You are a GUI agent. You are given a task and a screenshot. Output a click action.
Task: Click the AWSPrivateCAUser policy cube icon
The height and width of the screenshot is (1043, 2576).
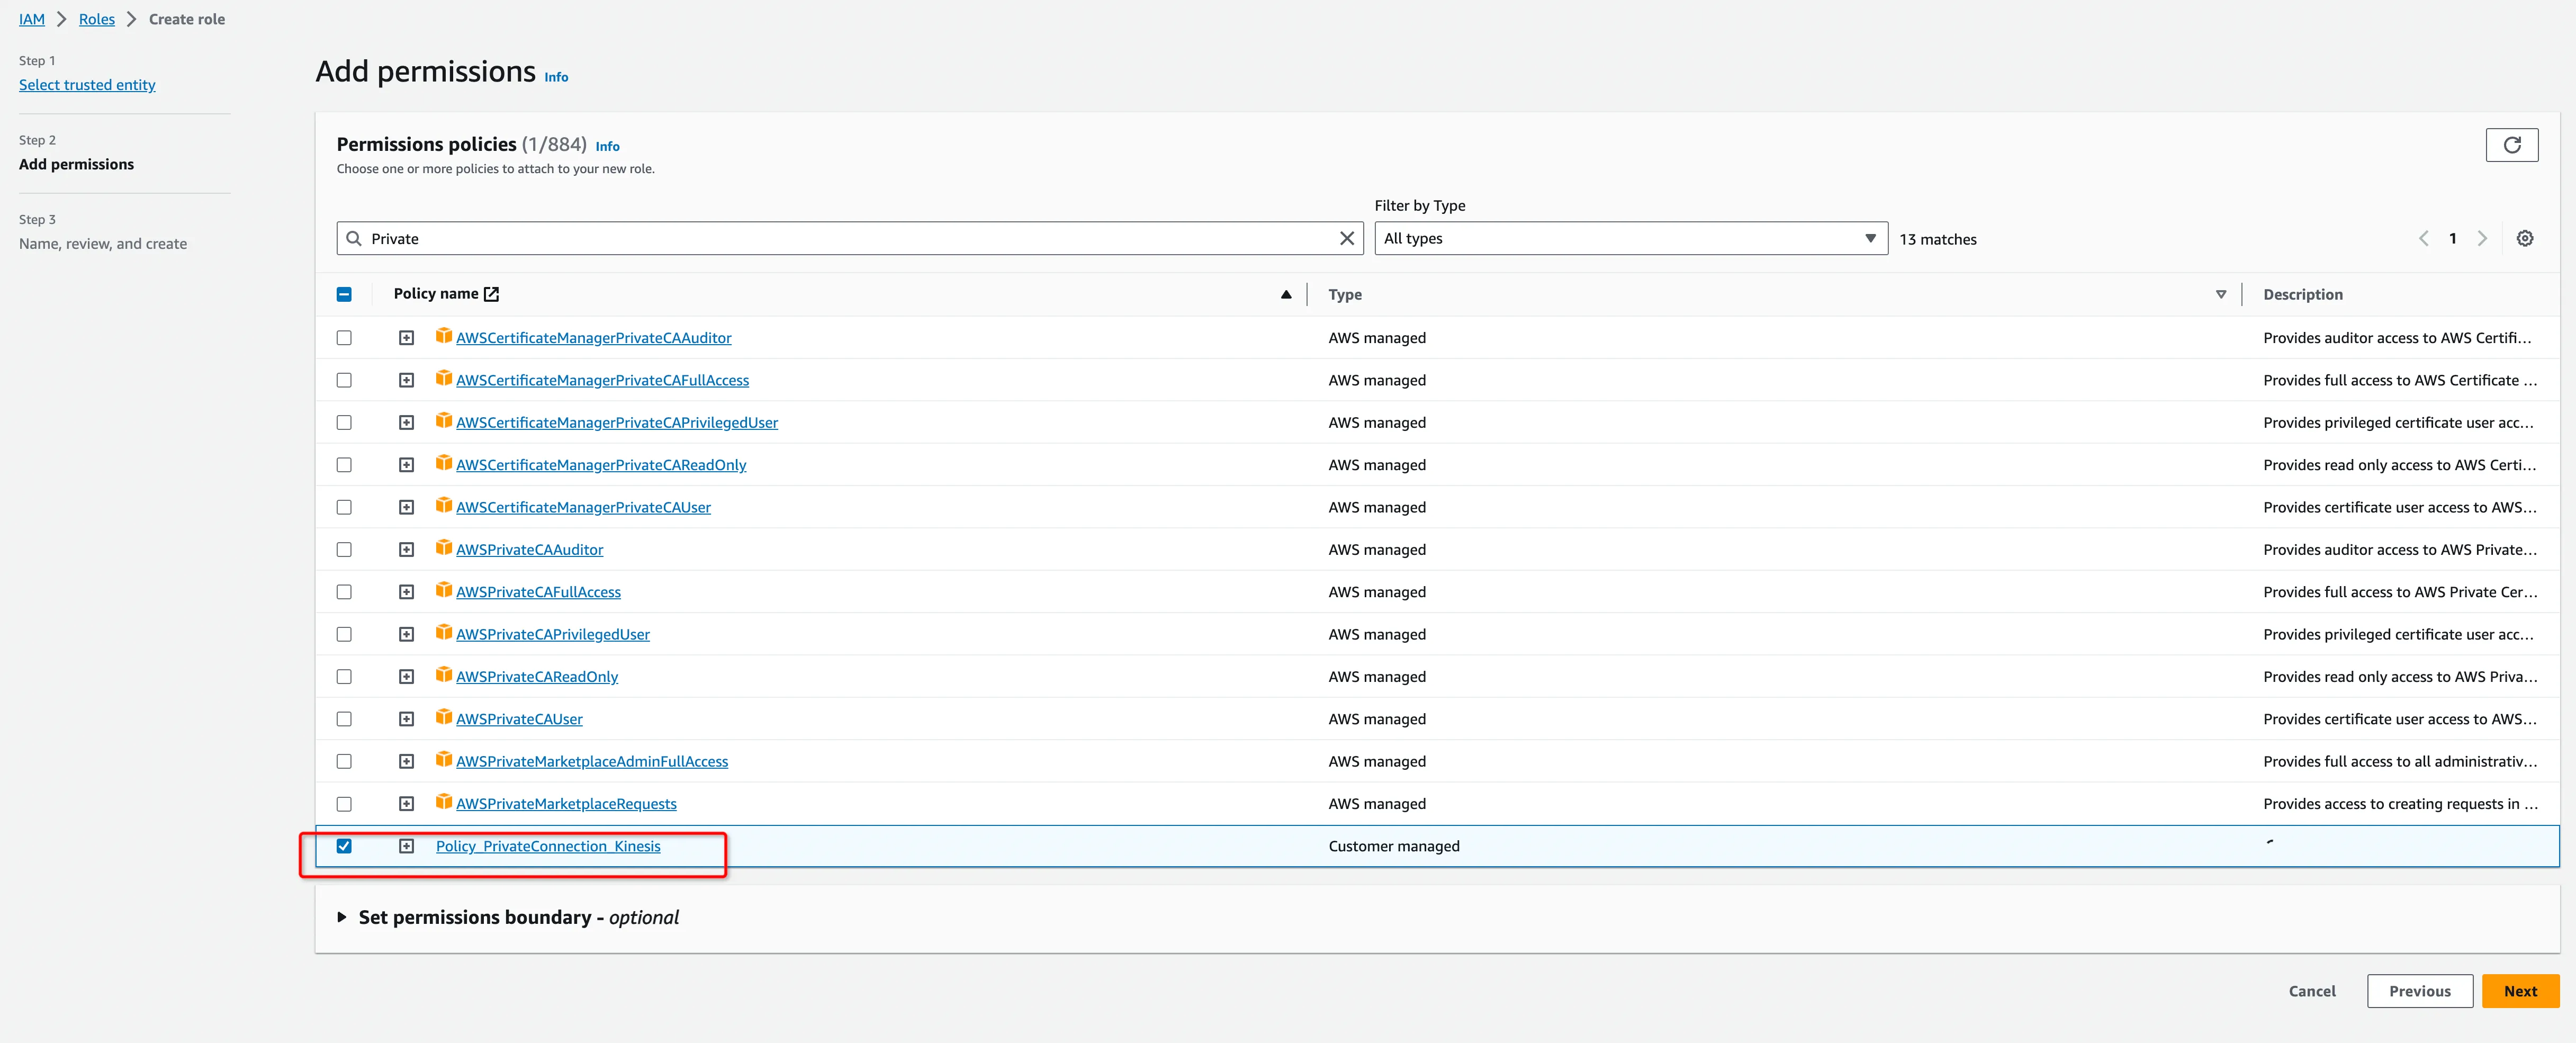444,717
